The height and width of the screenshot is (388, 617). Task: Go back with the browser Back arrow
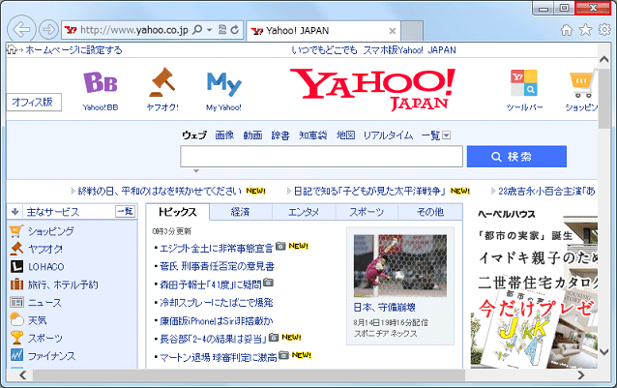pos(21,29)
